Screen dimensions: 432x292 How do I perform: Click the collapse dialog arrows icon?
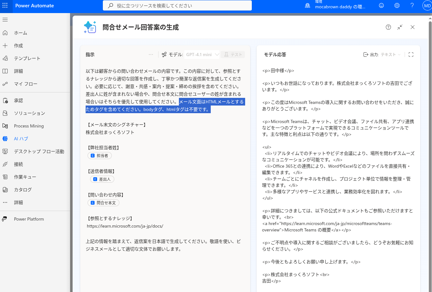click(x=400, y=27)
